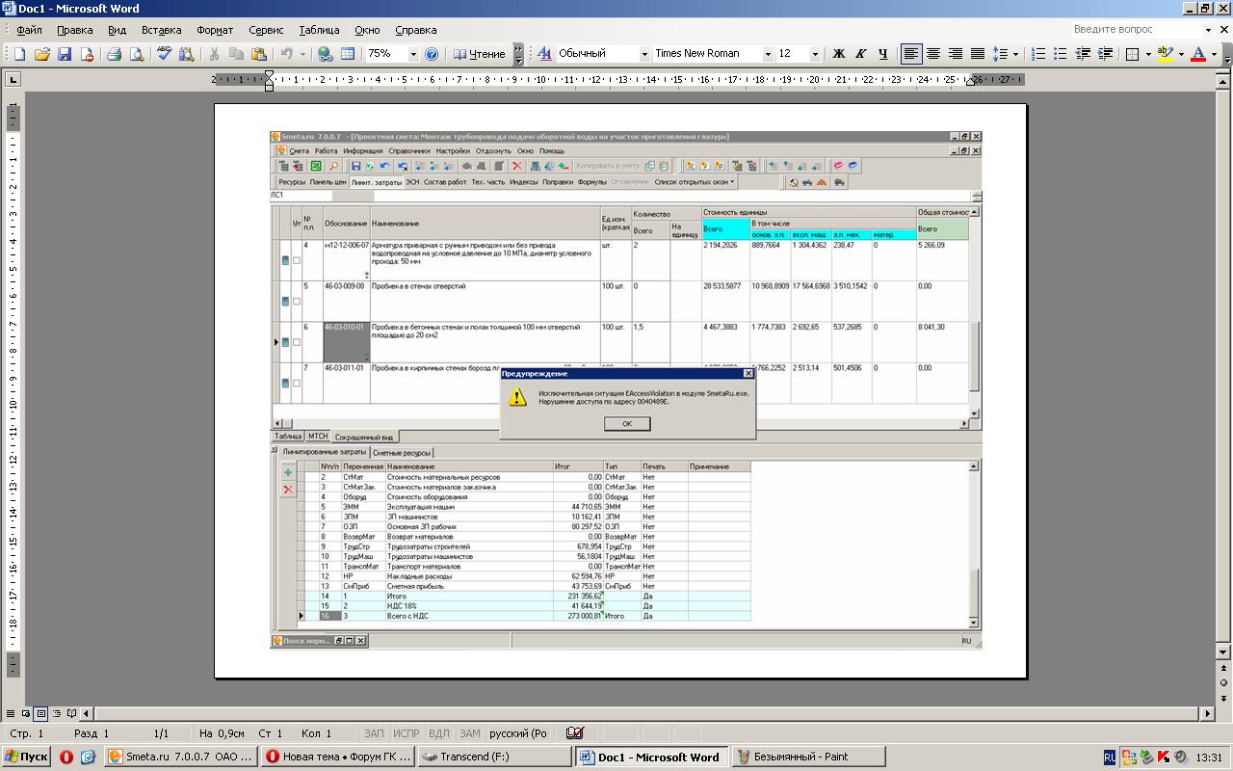Open the Правка menu
The image size is (1233, 771).
coord(74,30)
